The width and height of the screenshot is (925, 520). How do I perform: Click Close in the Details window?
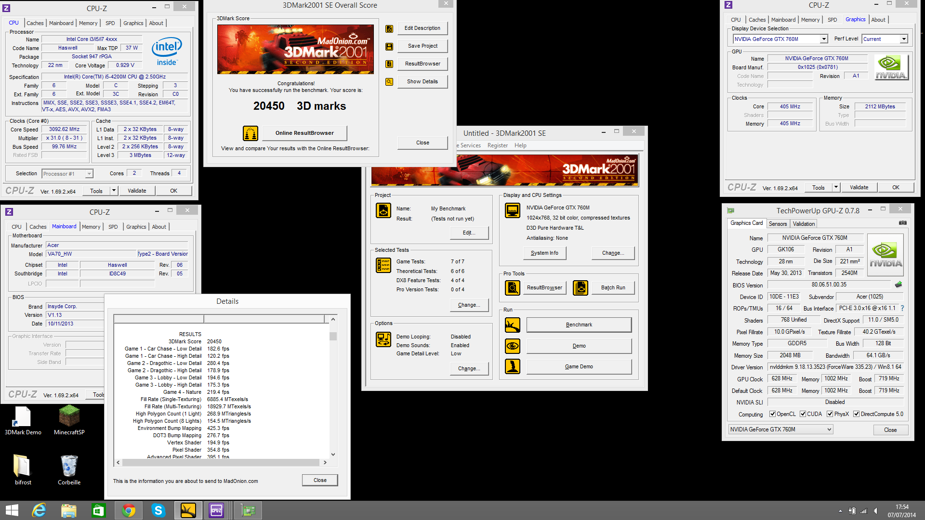pos(320,480)
